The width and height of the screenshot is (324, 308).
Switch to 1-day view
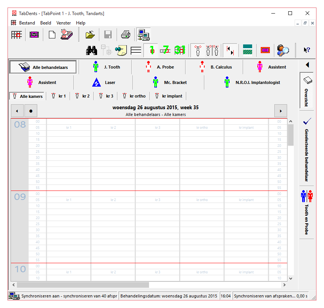(x=151, y=50)
